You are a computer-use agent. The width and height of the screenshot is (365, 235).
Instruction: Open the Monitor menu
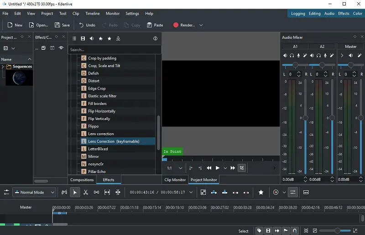[113, 14]
